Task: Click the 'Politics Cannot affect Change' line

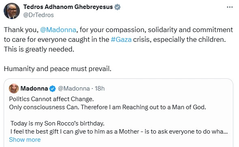Action: click(52, 99)
